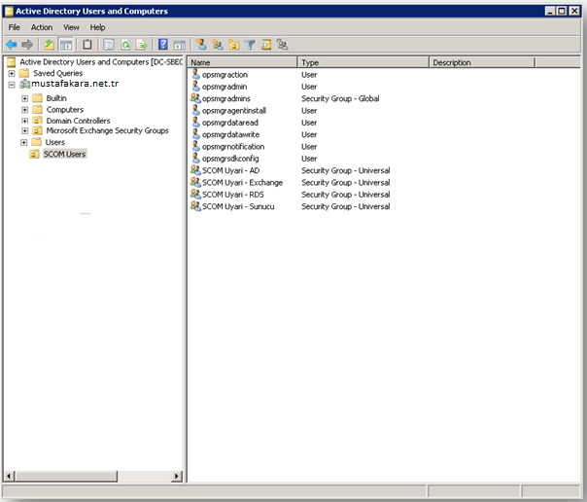The width and height of the screenshot is (587, 502).
Task: Select the SCOM Uyari - RDS group
Action: point(233,195)
